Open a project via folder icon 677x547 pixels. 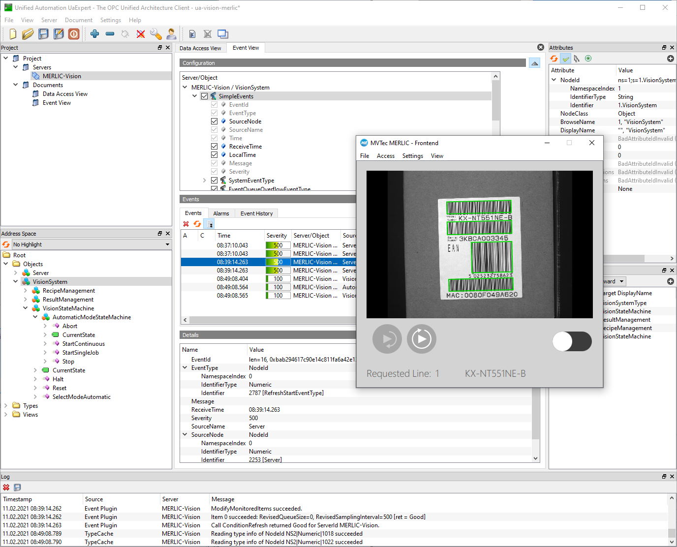coord(28,34)
